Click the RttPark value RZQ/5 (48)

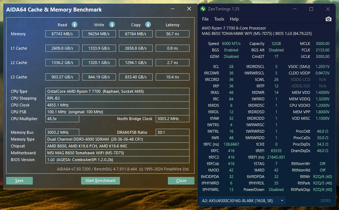322,183
